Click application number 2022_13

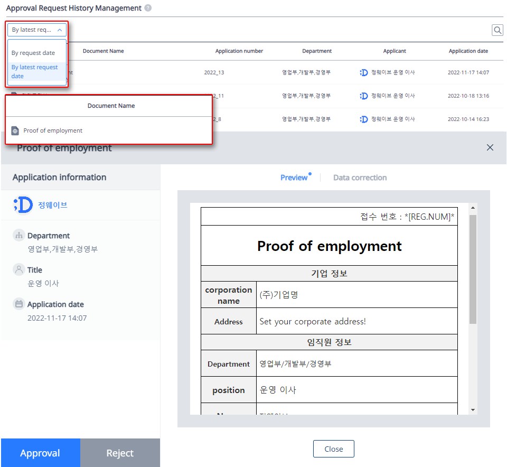pos(214,72)
